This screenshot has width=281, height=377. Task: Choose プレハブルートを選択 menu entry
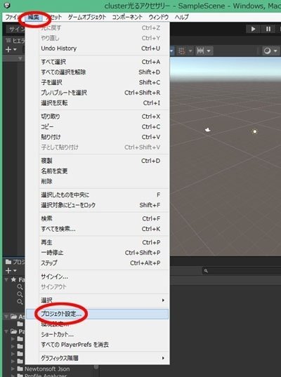(x=97, y=93)
